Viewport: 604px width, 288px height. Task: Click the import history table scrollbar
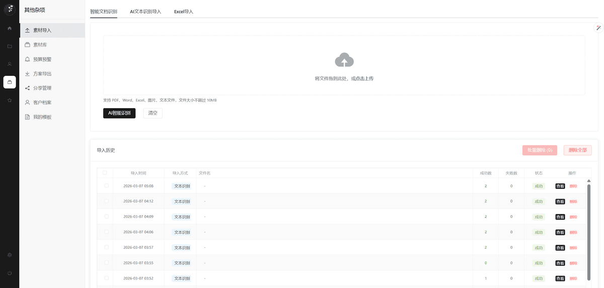(x=589, y=231)
